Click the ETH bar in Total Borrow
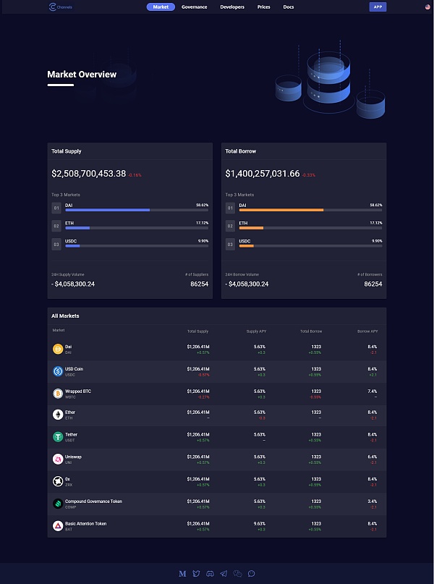Viewport: 434px width, 584px height. pyautogui.click(x=310, y=228)
